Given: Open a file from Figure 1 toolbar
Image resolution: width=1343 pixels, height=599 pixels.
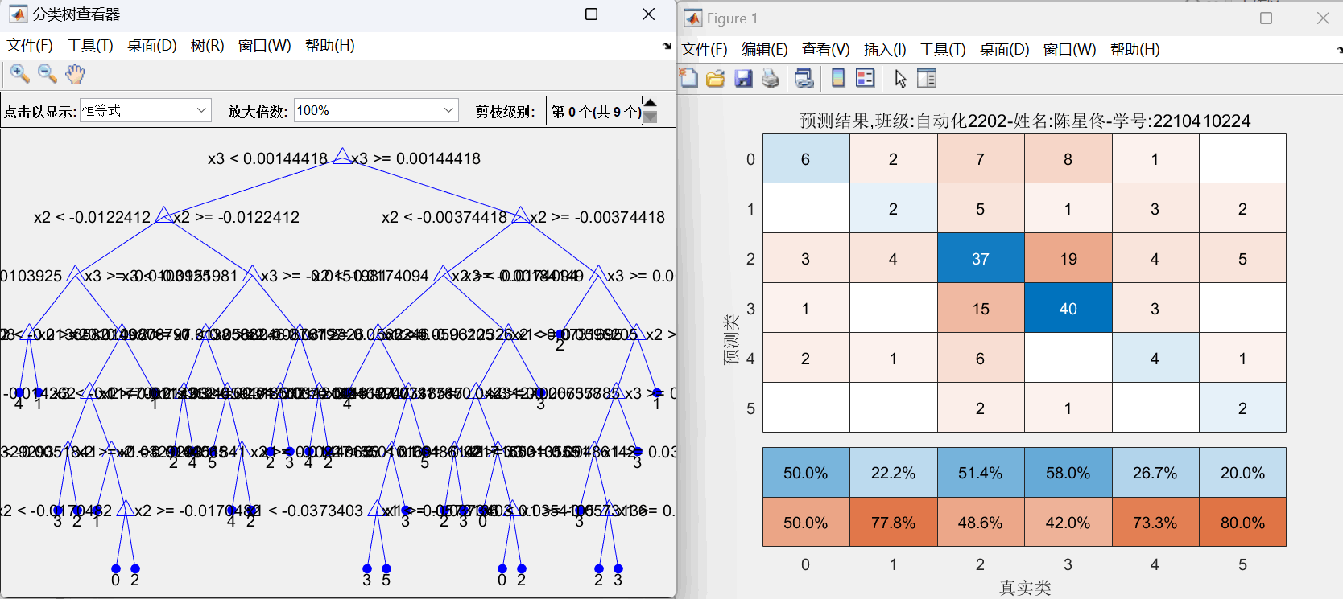Looking at the screenshot, I should click(715, 78).
